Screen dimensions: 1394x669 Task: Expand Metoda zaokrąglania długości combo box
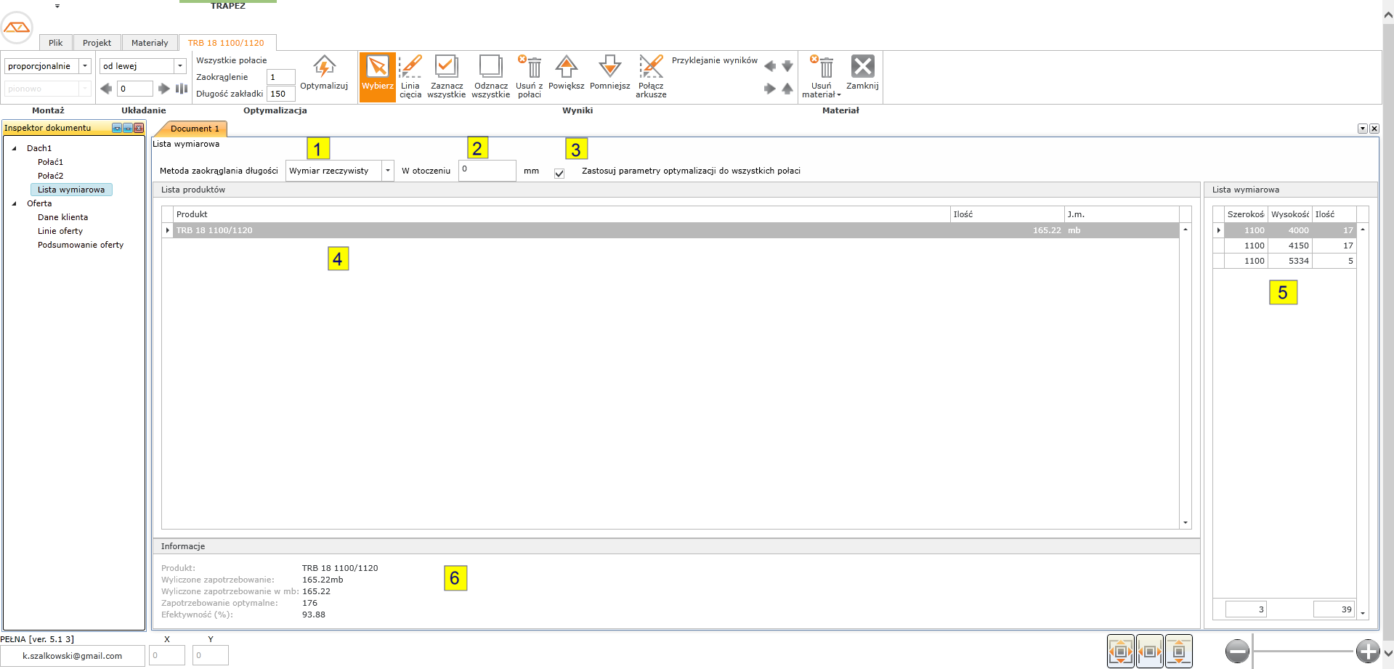388,171
